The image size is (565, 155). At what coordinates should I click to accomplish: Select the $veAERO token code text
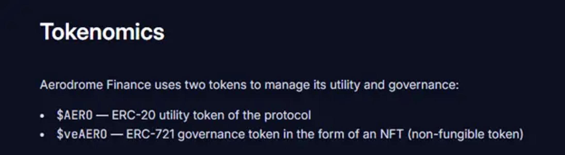(x=82, y=134)
